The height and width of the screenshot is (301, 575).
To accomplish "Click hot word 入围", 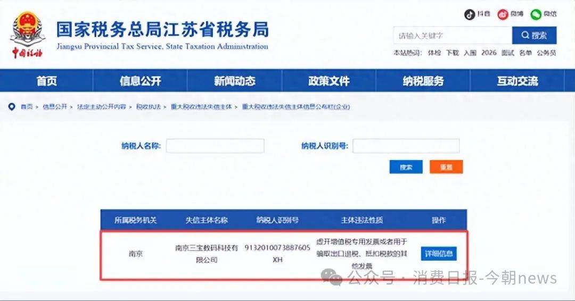I will point(470,53).
